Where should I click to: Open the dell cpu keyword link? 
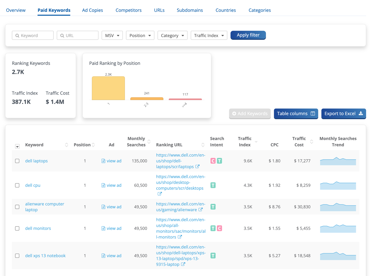click(33, 185)
